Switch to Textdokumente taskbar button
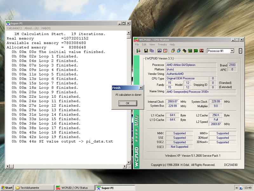This screenshot has height=191, width=254. click(34, 188)
